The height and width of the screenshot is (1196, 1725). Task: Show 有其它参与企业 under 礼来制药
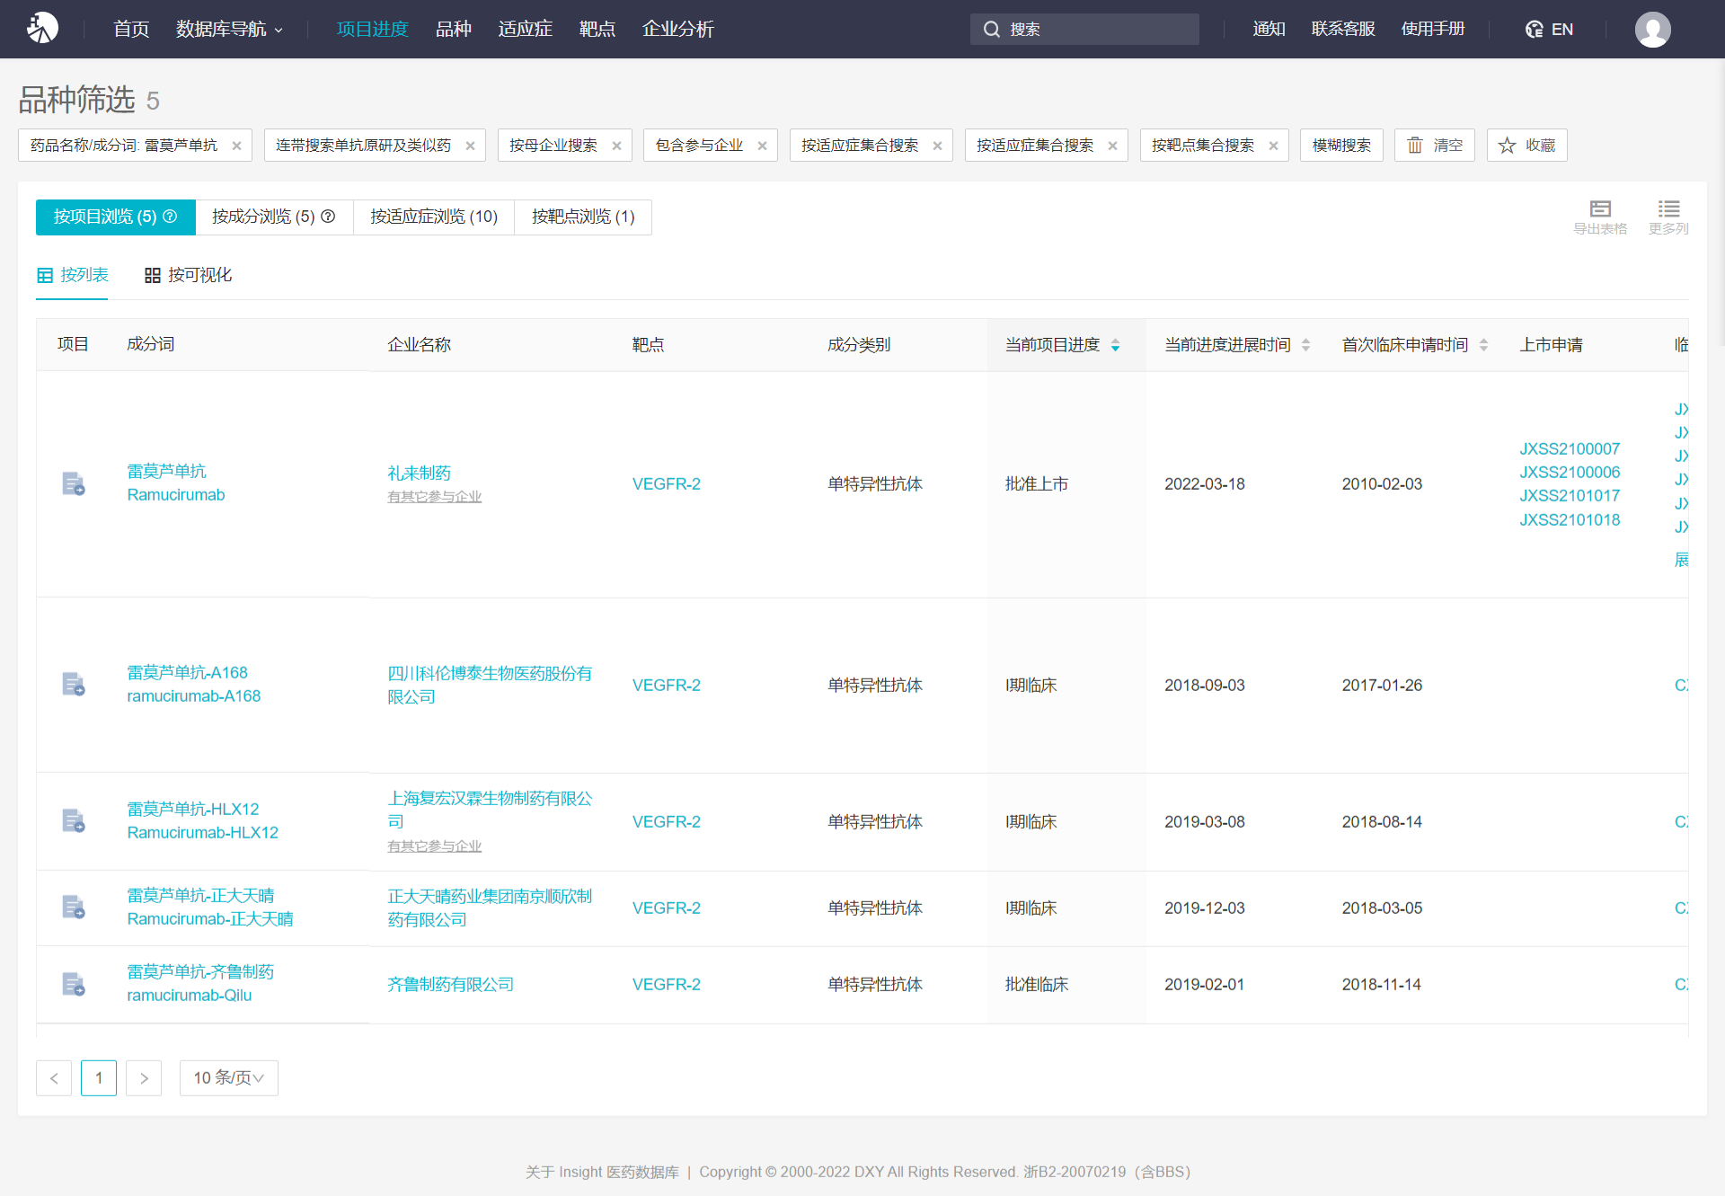pos(434,497)
